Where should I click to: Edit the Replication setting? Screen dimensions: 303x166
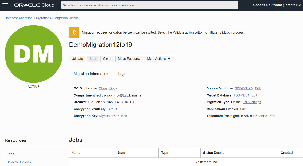243,109
